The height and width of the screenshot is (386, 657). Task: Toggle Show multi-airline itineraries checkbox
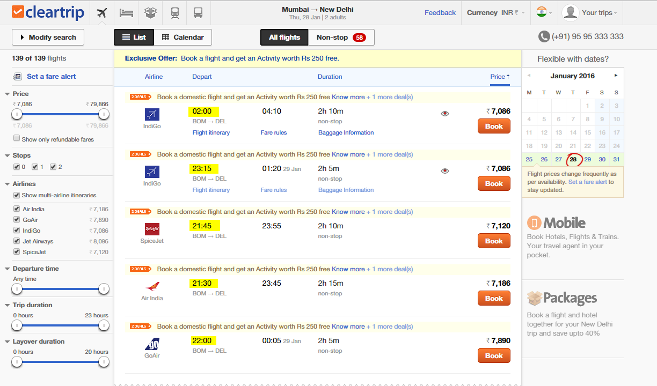pyautogui.click(x=17, y=195)
